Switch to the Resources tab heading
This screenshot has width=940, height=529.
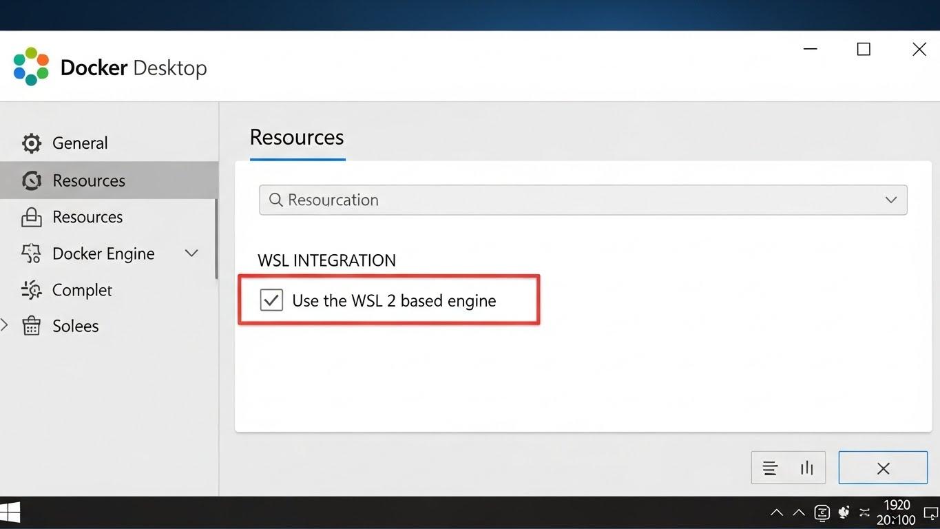coord(296,137)
